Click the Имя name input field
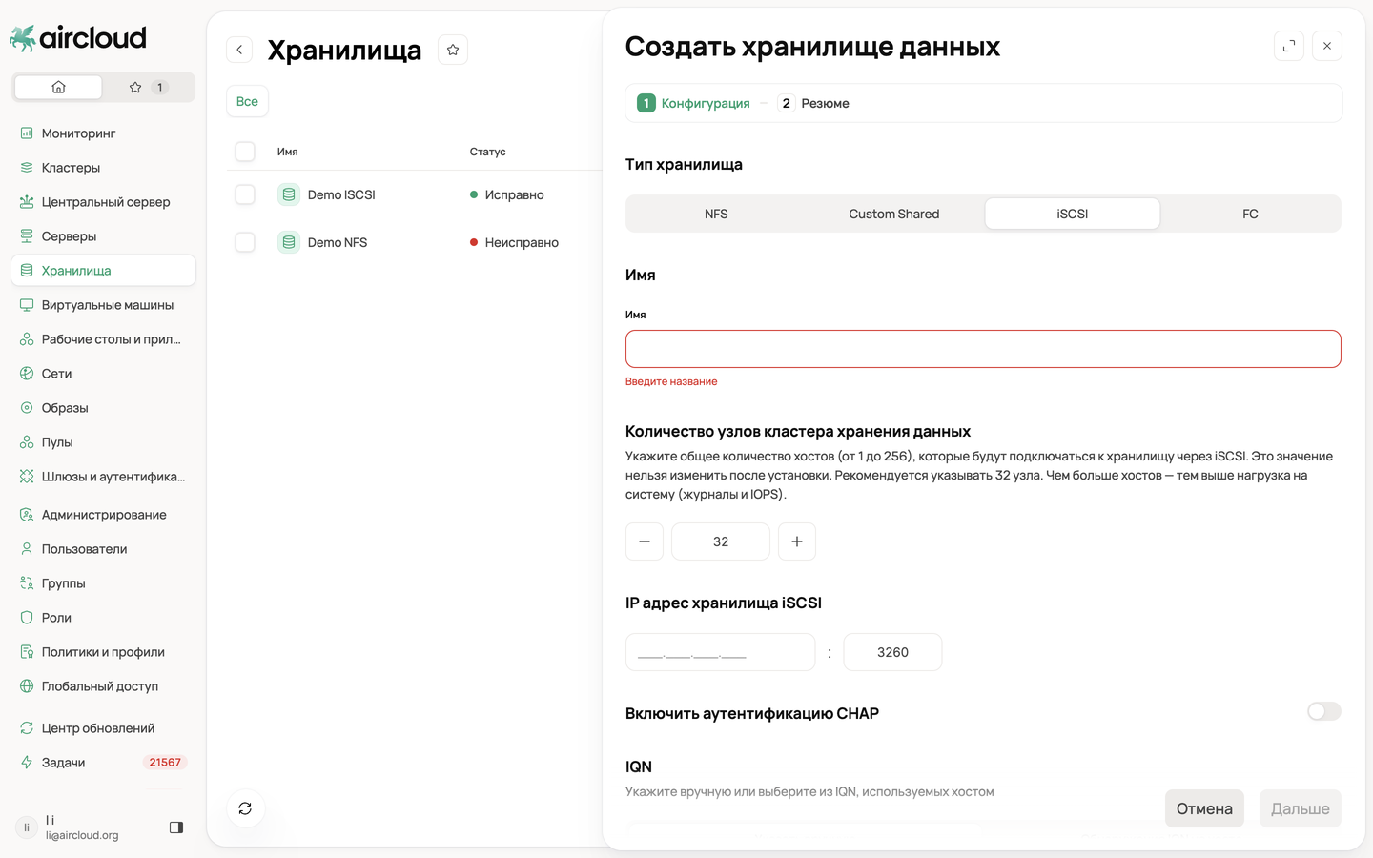This screenshot has width=1373, height=858. [983, 349]
